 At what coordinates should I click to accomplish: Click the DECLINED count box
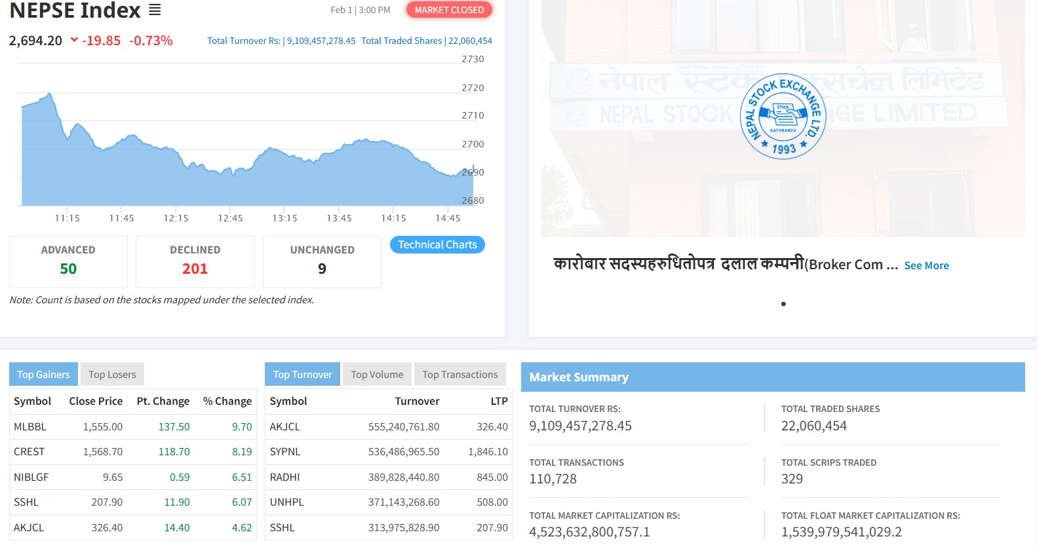tap(195, 261)
